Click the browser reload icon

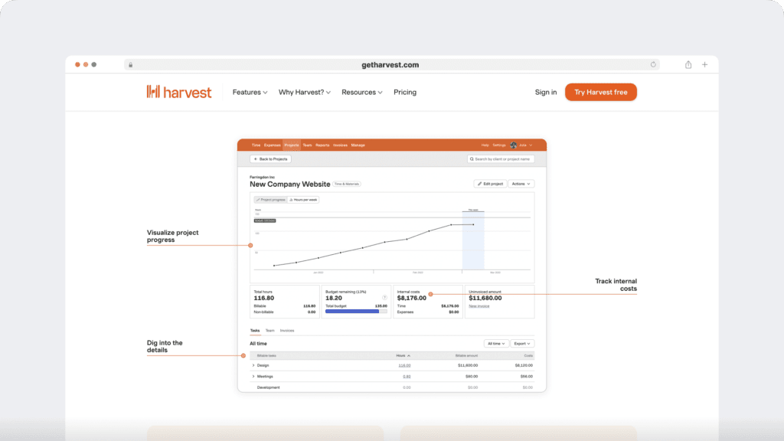652,64
